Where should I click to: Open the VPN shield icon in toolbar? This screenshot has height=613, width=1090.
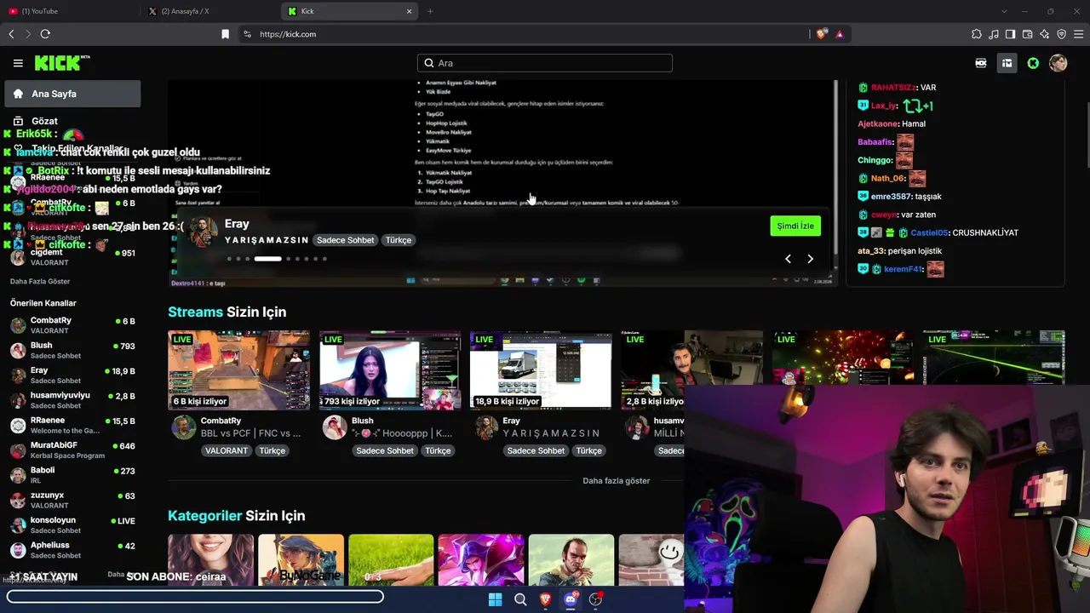(x=1062, y=34)
